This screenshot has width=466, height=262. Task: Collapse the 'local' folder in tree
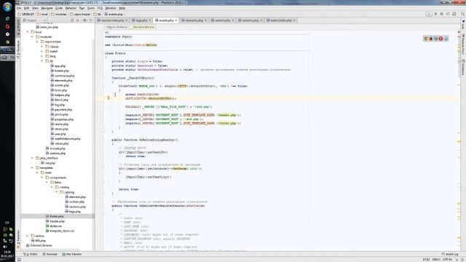pyautogui.click(x=28, y=32)
